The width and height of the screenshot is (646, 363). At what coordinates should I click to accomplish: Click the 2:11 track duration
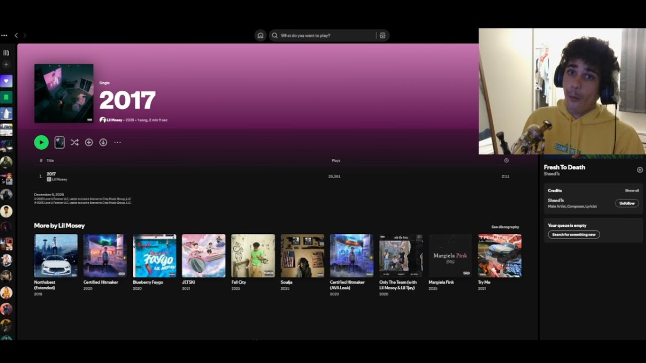pyautogui.click(x=505, y=176)
